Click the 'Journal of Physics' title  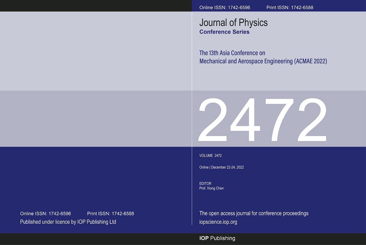click(x=234, y=23)
